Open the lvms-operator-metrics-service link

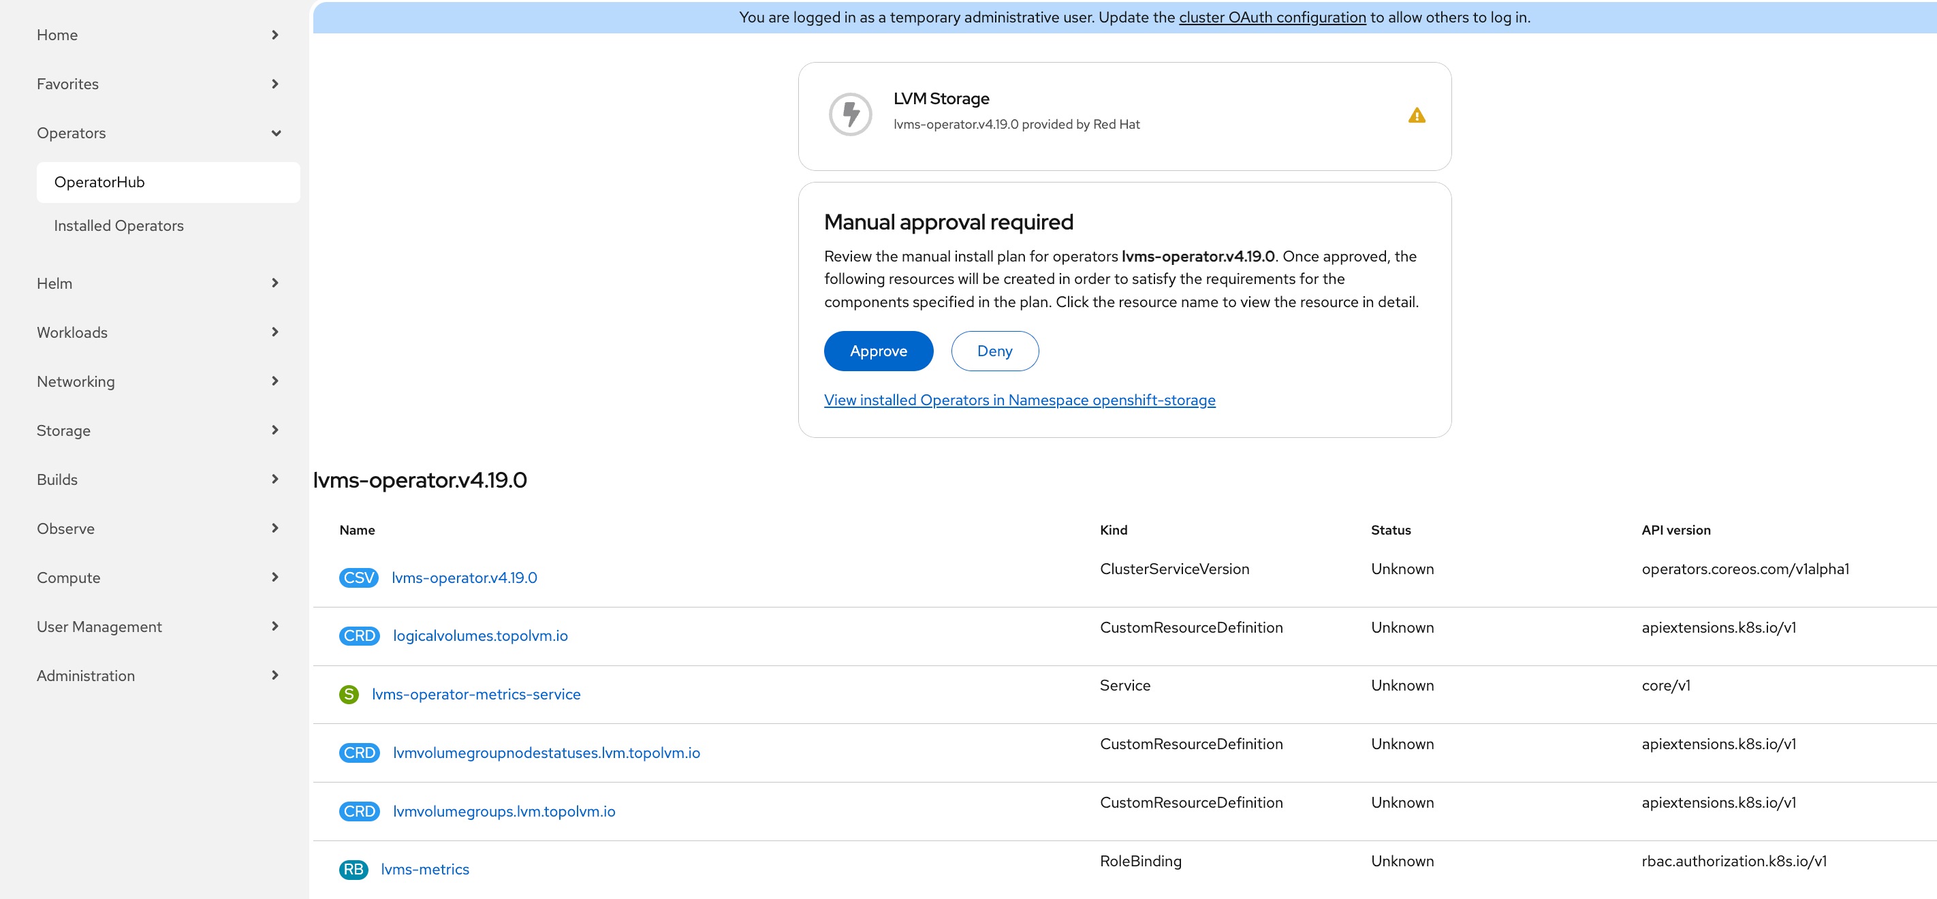[x=476, y=694]
